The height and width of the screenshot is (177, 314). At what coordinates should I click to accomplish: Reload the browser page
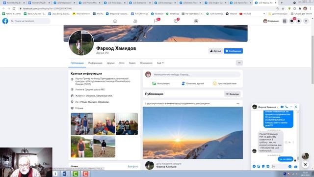[x=14, y=9]
